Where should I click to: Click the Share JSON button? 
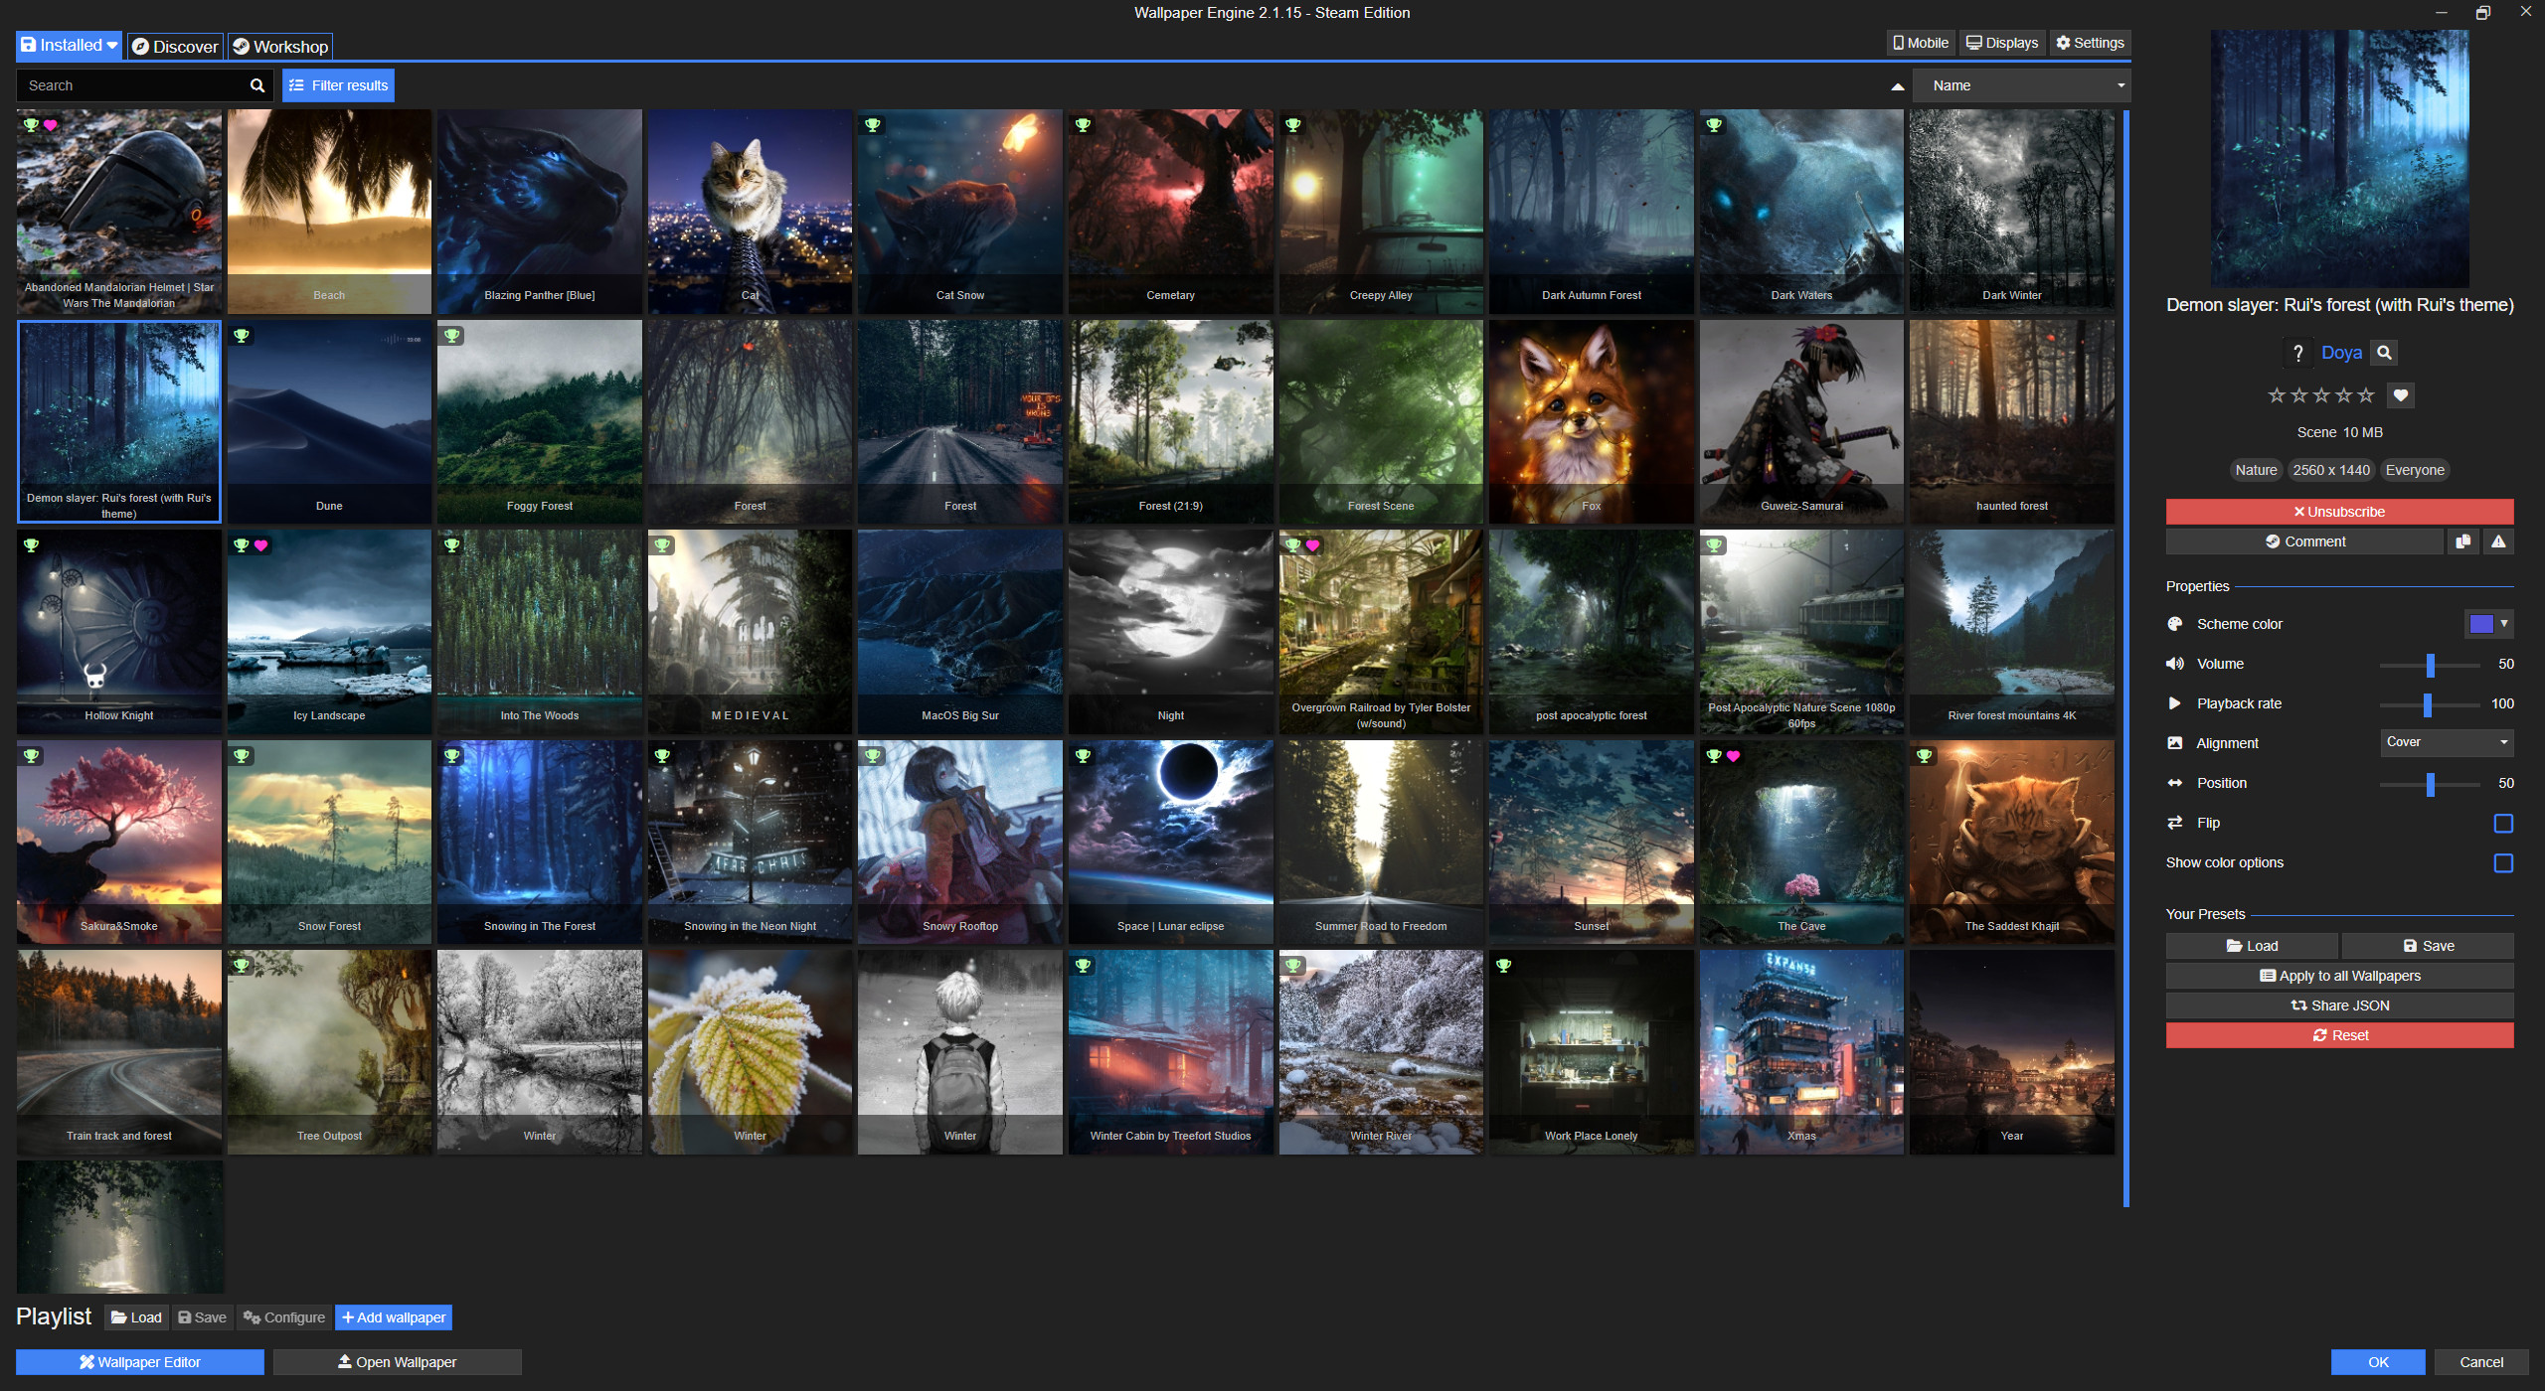tap(2339, 1005)
